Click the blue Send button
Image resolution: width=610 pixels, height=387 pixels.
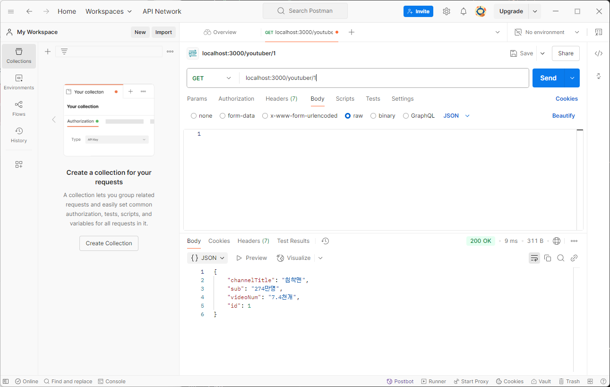click(548, 78)
